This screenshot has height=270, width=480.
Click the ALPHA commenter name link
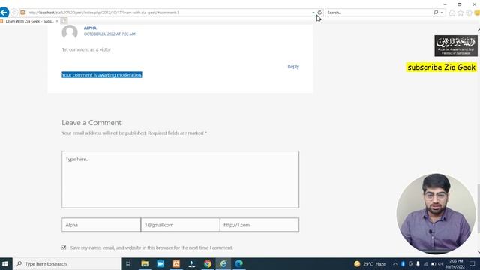[x=90, y=28]
